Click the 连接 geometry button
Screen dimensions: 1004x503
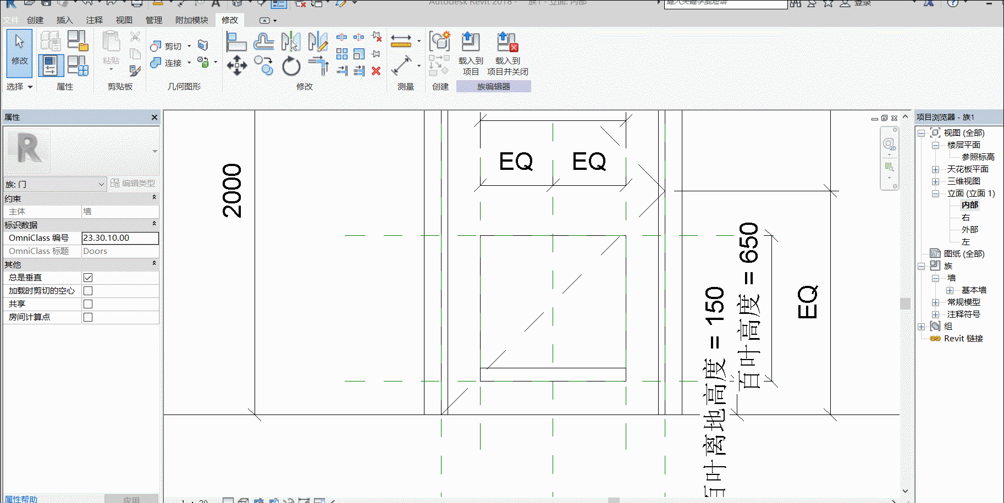point(167,63)
